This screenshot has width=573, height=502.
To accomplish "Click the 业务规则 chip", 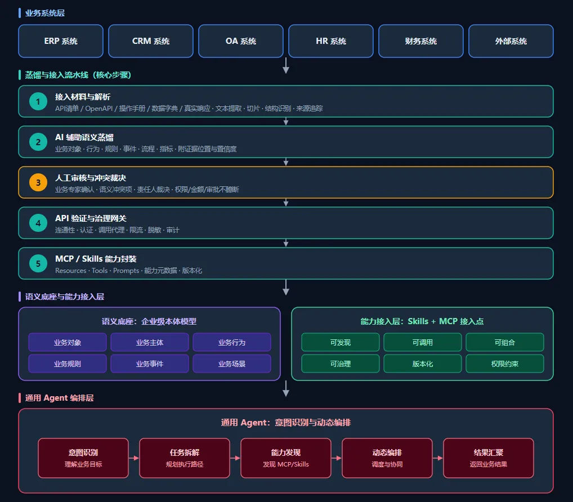I will [x=68, y=364].
